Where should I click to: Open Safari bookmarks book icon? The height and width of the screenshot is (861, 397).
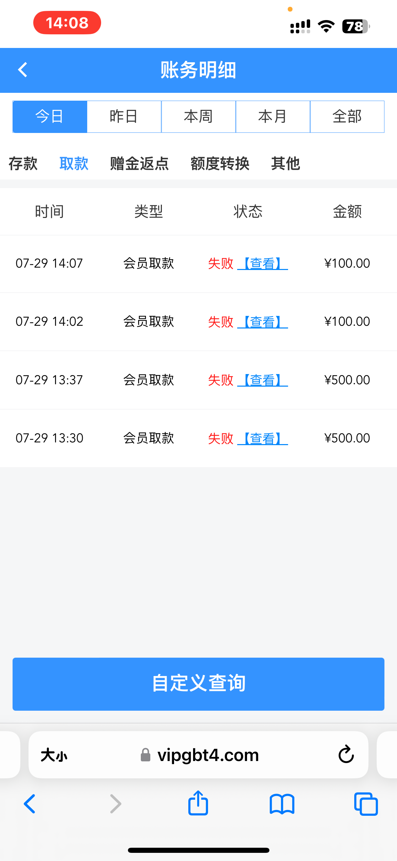282,804
